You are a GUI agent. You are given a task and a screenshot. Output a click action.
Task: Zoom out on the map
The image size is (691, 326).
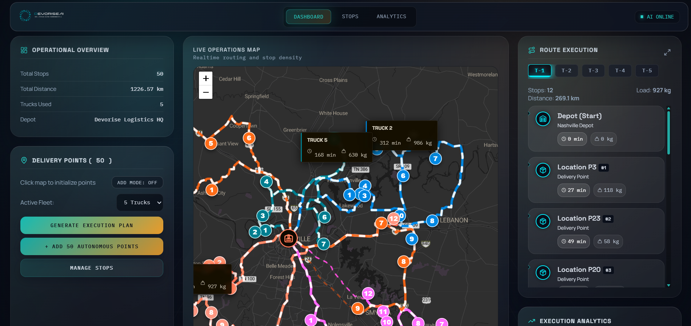coord(205,92)
